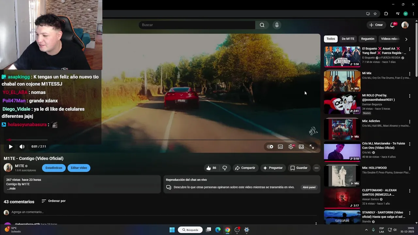Screen dimensions: 418x235
Task: Open Windows Start menu
Action: pos(172,230)
